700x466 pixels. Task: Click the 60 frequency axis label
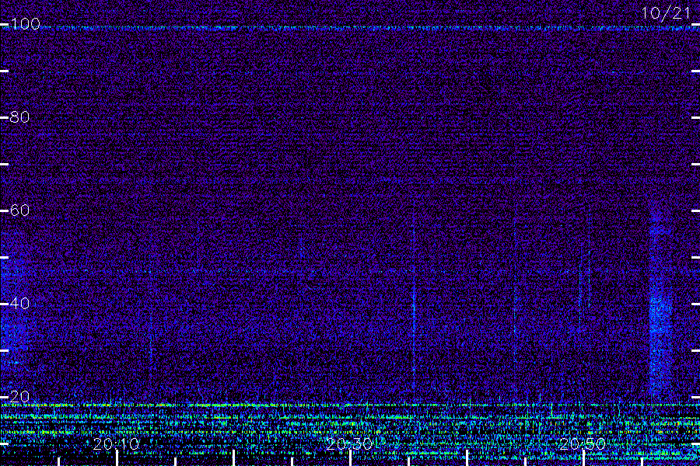point(19,210)
